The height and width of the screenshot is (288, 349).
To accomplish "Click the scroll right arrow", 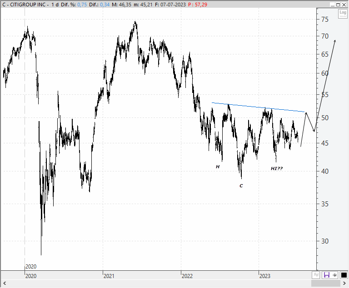I will (344, 283).
